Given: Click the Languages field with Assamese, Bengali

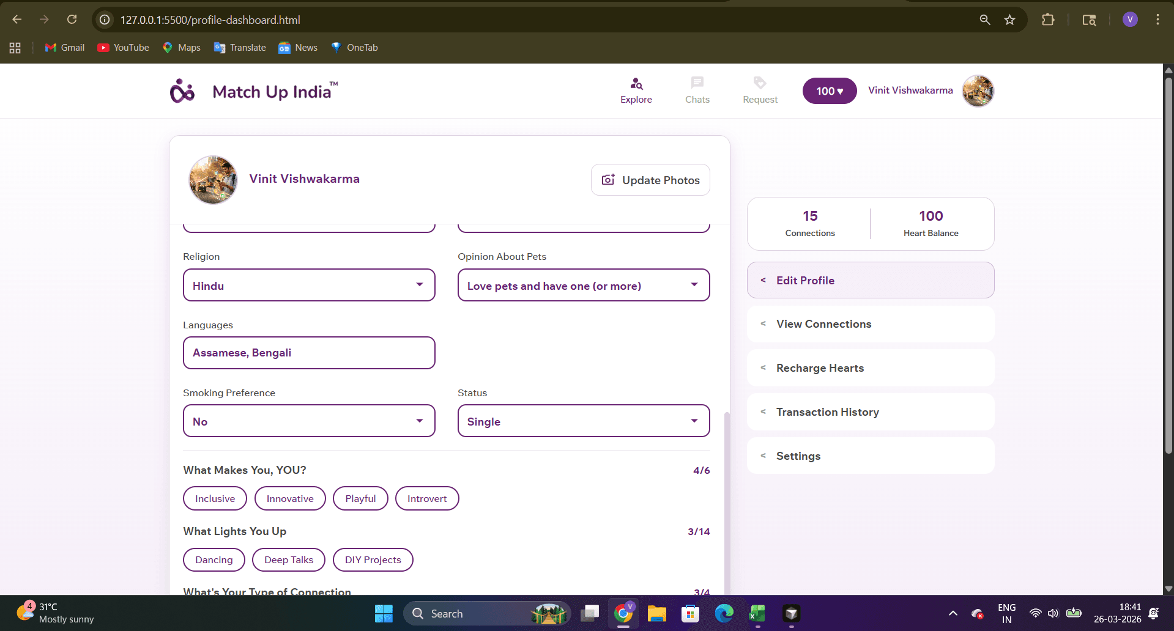Looking at the screenshot, I should click(309, 353).
